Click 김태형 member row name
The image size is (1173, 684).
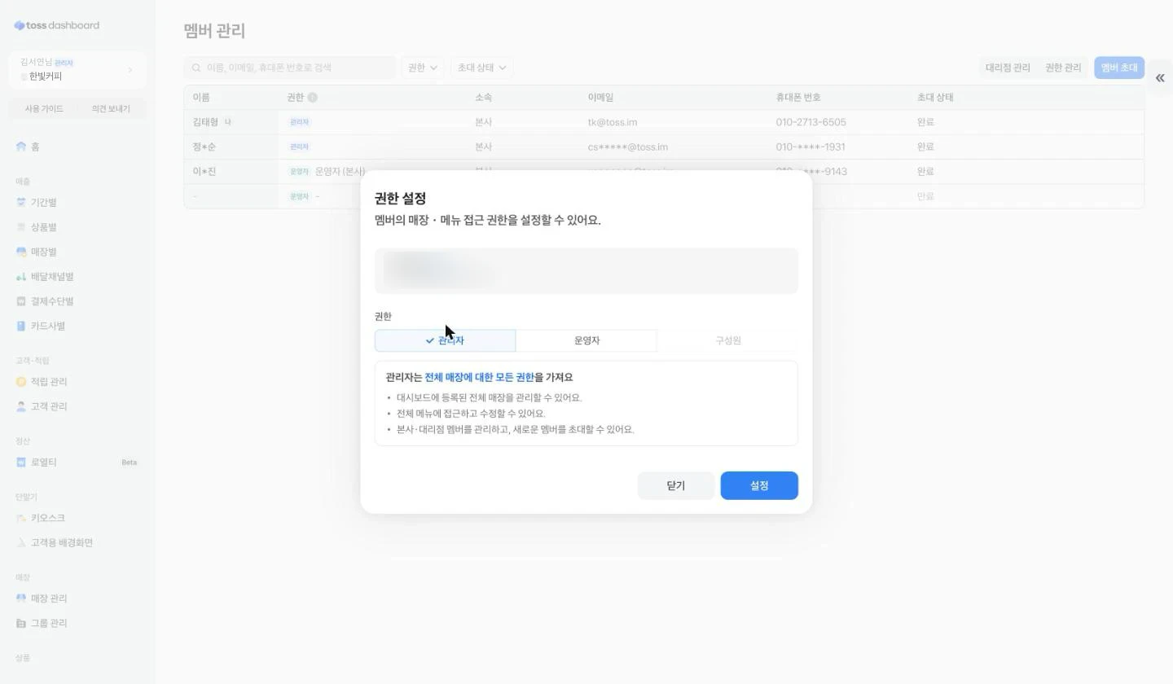[x=205, y=122]
